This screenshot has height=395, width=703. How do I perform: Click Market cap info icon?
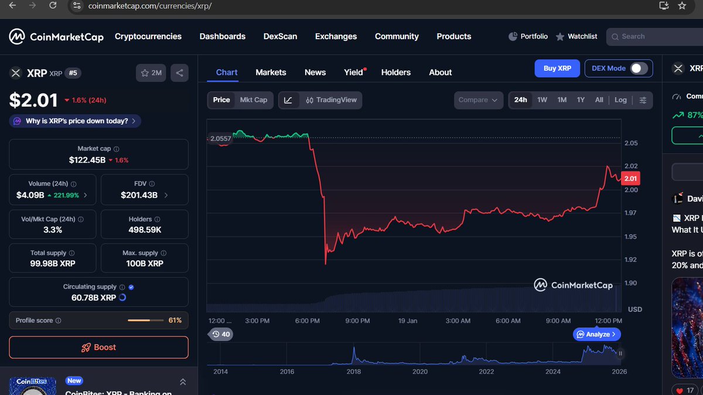coord(116,149)
